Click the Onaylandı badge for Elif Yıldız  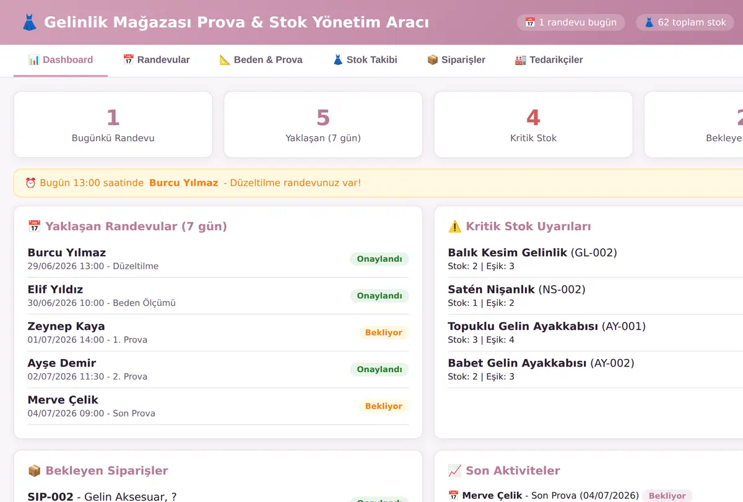coord(380,296)
